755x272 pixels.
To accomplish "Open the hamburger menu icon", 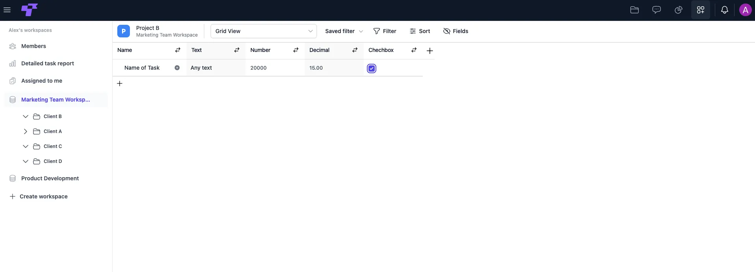I will (x=7, y=10).
